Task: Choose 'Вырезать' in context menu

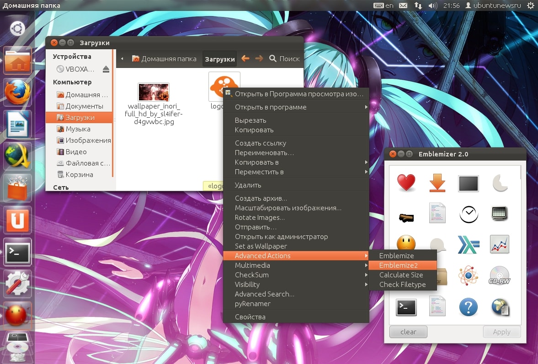Action: click(x=296, y=120)
